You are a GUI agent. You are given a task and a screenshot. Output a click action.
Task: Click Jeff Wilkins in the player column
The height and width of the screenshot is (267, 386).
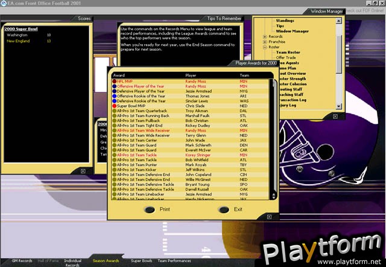point(195,170)
